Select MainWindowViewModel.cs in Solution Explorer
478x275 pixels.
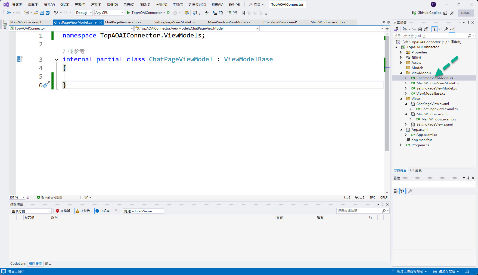437,83
